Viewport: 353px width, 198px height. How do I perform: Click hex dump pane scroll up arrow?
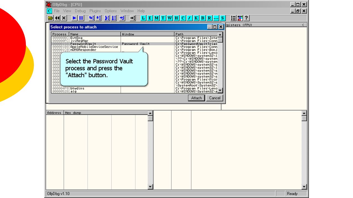point(150,113)
